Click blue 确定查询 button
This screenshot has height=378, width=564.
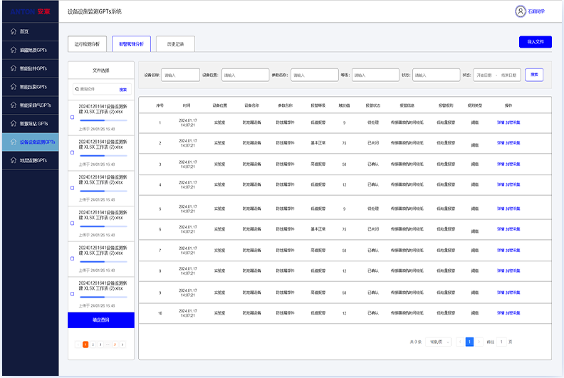[101, 320]
